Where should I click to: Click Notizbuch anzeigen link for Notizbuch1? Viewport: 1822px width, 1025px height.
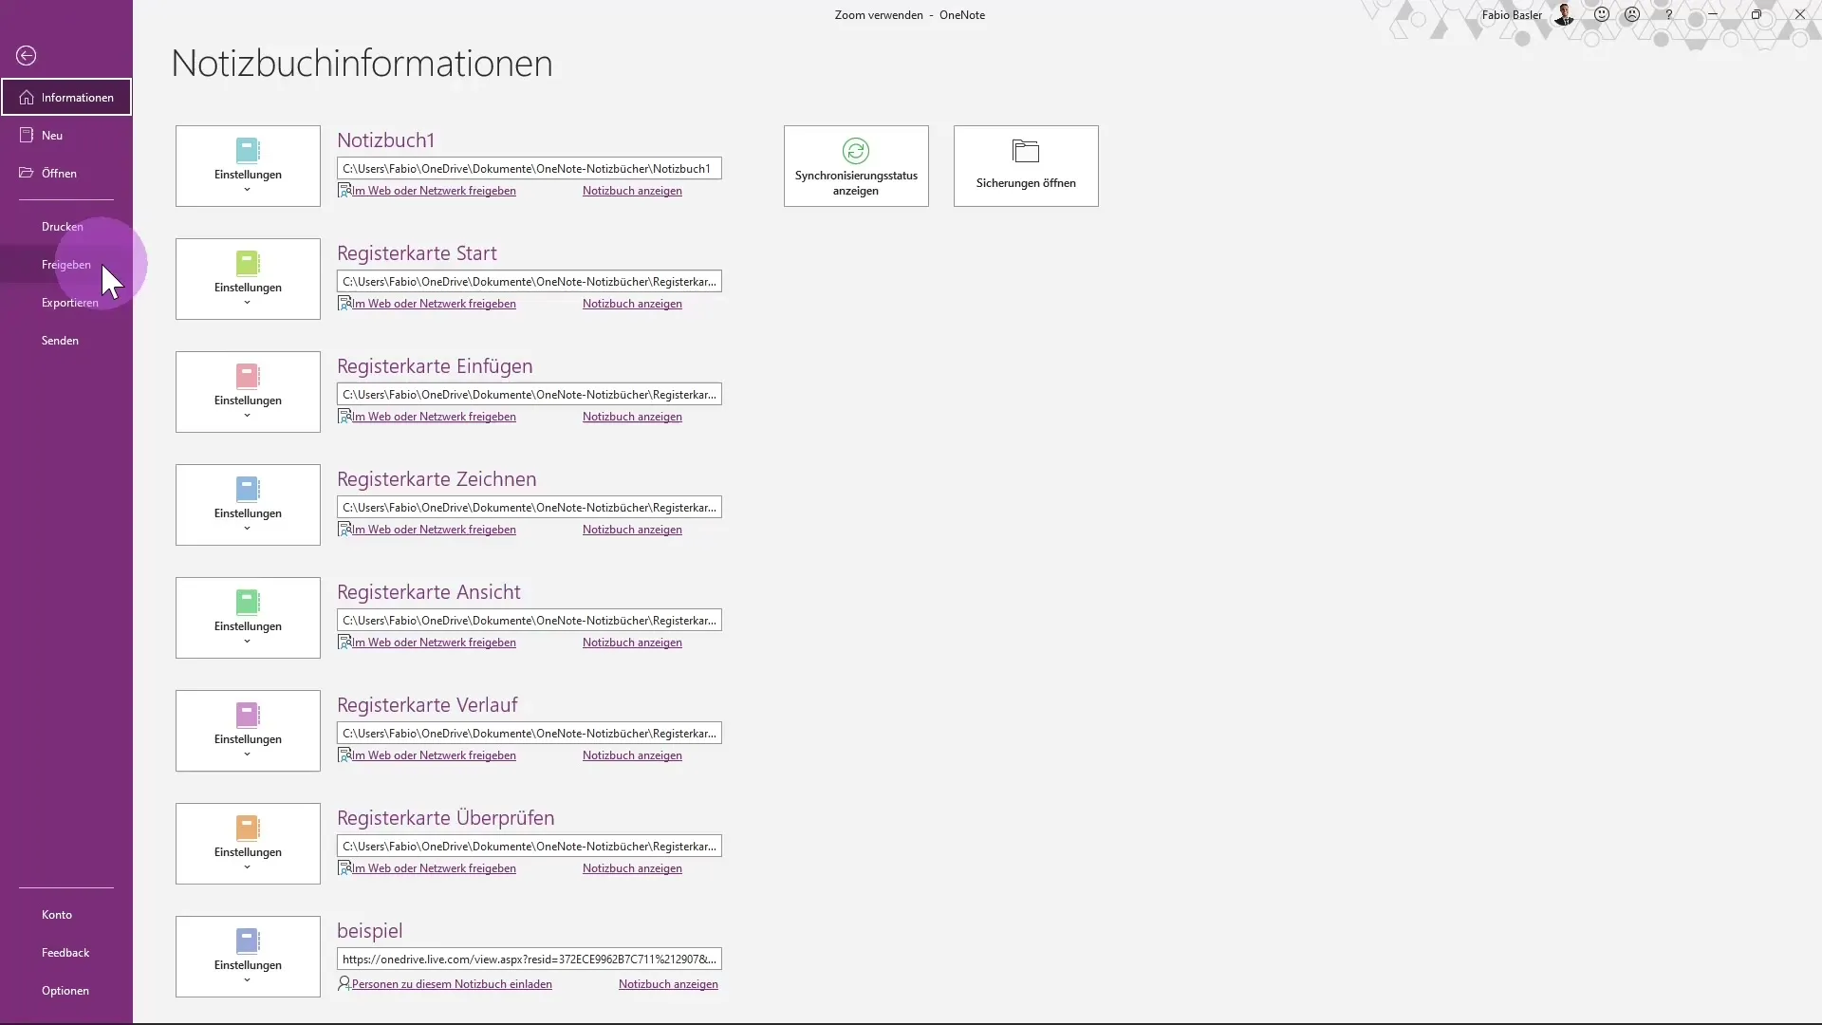(x=632, y=191)
